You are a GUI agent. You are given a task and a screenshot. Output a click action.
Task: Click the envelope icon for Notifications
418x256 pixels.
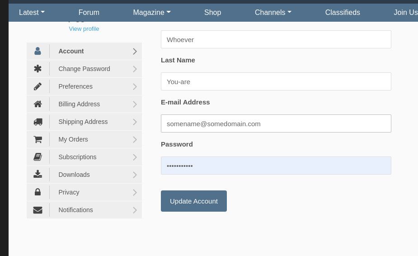[38, 210]
